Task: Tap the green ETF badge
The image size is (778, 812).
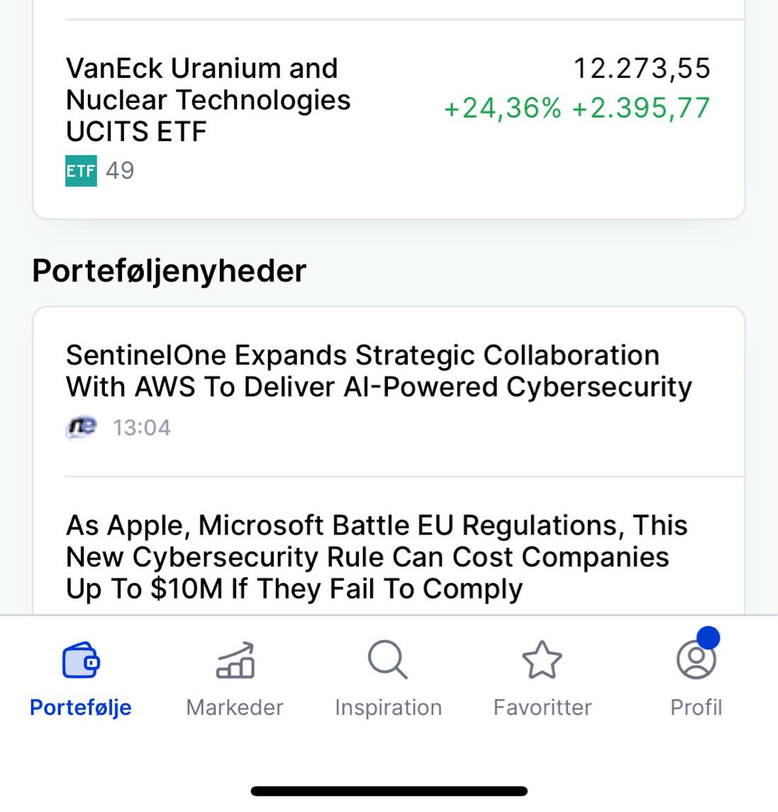Action: (x=81, y=170)
